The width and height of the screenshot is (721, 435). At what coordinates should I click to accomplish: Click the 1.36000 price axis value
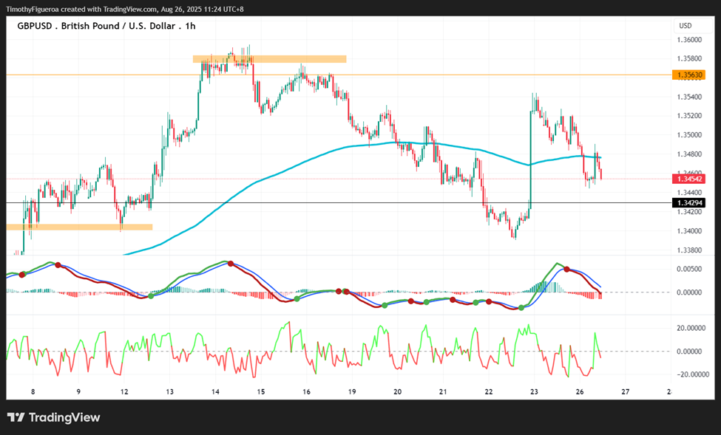point(689,40)
